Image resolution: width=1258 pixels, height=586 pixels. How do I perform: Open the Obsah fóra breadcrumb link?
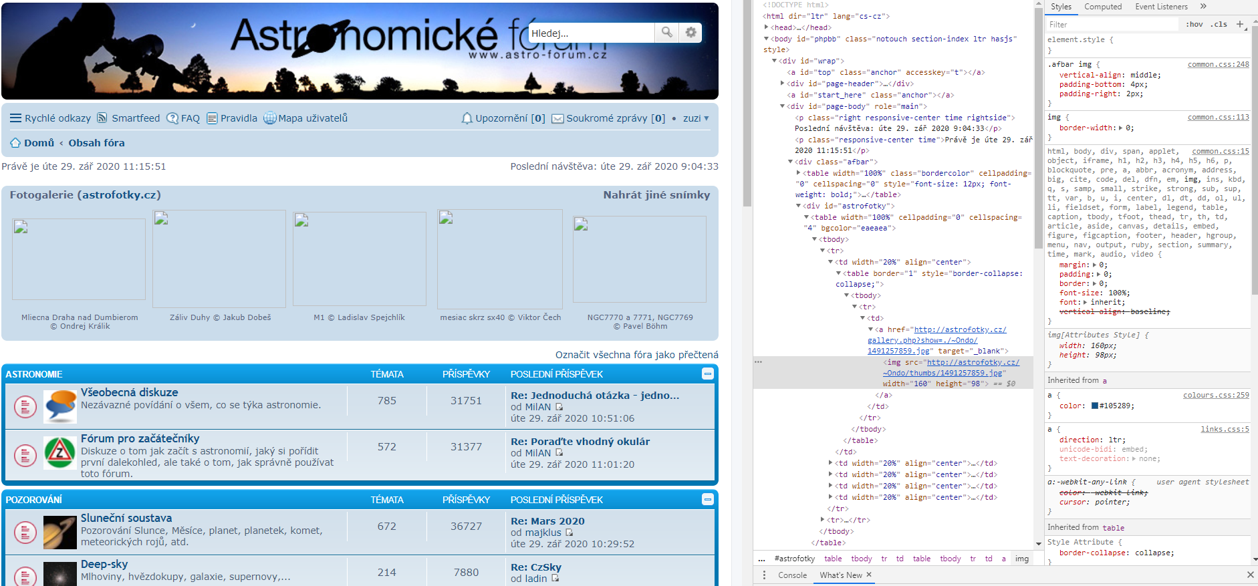96,143
